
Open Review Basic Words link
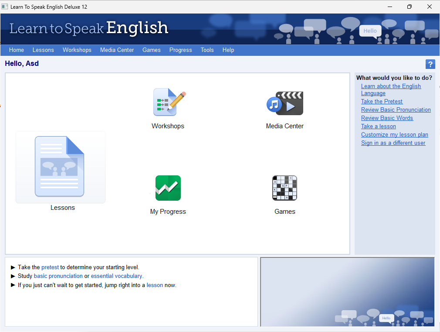tap(387, 118)
